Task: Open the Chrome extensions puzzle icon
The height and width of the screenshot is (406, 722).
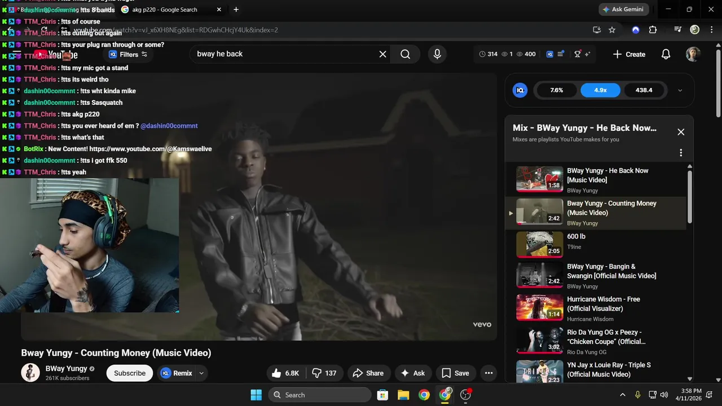Action: point(653,30)
